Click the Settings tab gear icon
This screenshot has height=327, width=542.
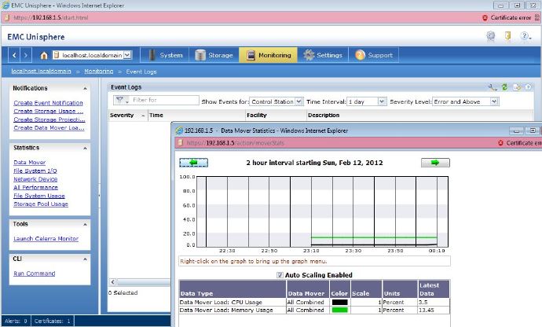tap(309, 55)
